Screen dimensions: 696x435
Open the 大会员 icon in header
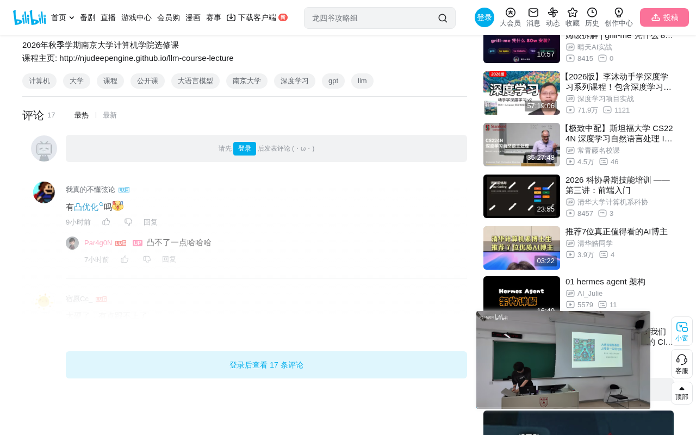click(x=510, y=17)
